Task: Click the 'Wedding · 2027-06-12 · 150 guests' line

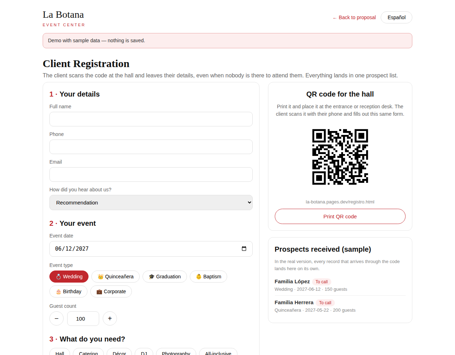Action: pyautogui.click(x=311, y=289)
